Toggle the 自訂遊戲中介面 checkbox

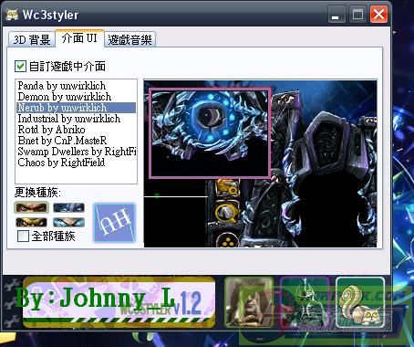coord(20,66)
